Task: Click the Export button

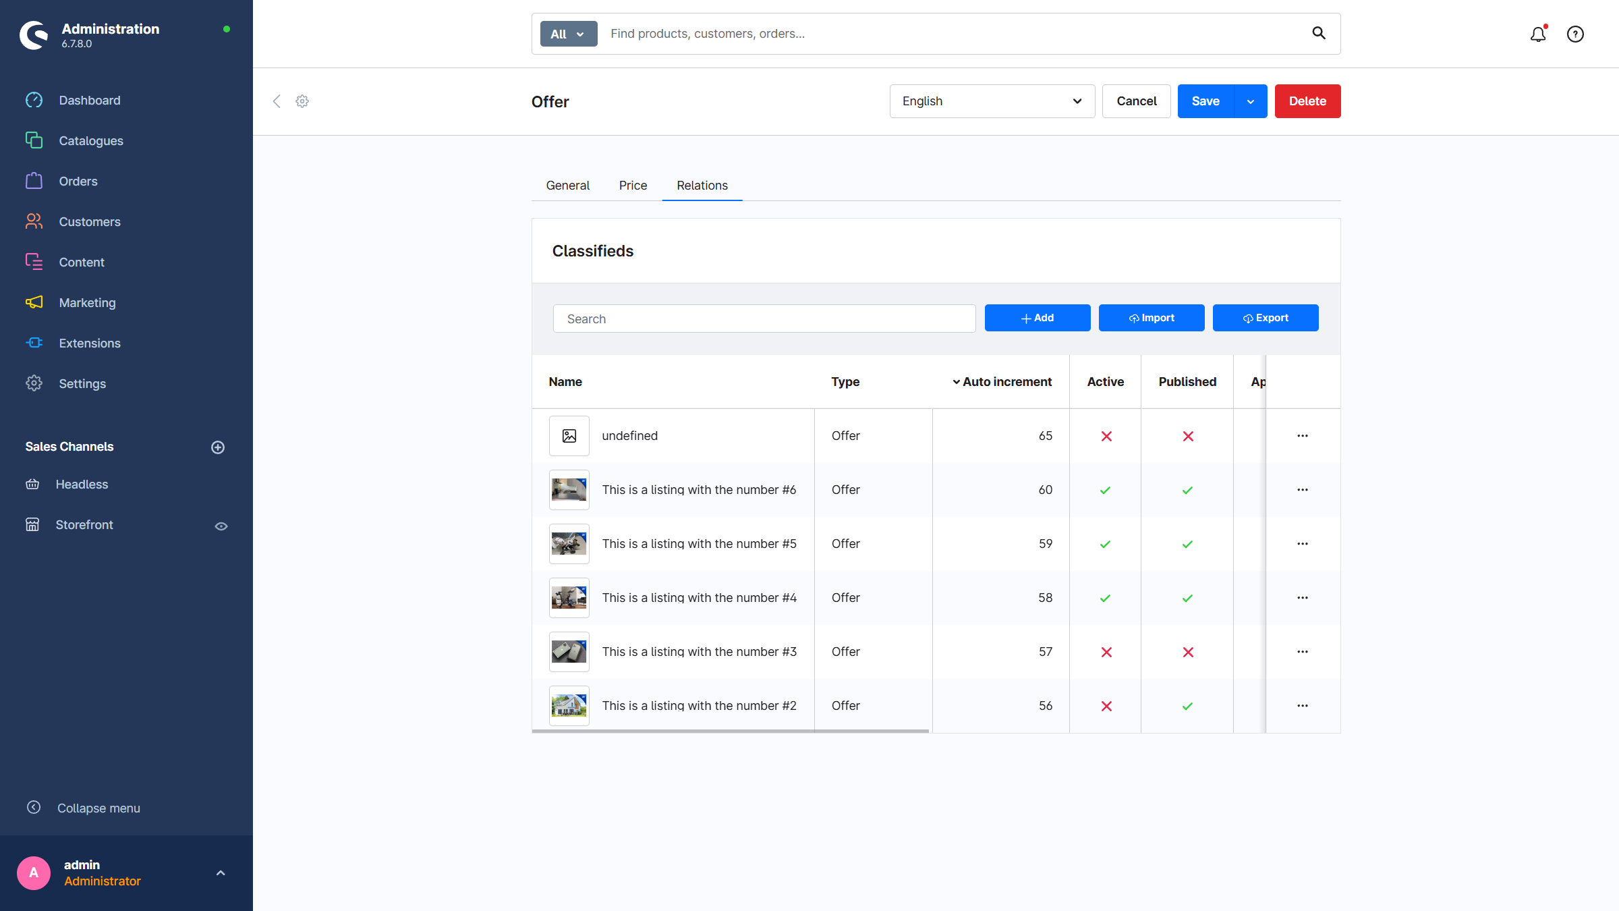Action: [x=1265, y=318]
